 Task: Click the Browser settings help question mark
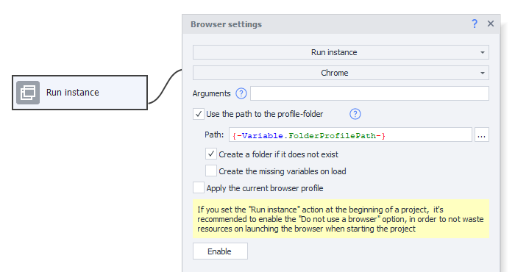[x=475, y=24]
